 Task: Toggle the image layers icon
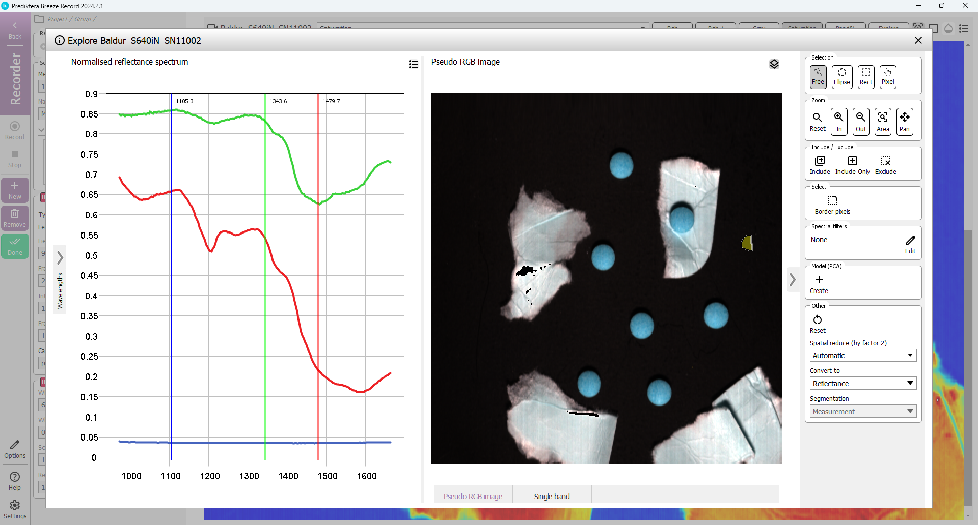click(x=774, y=64)
